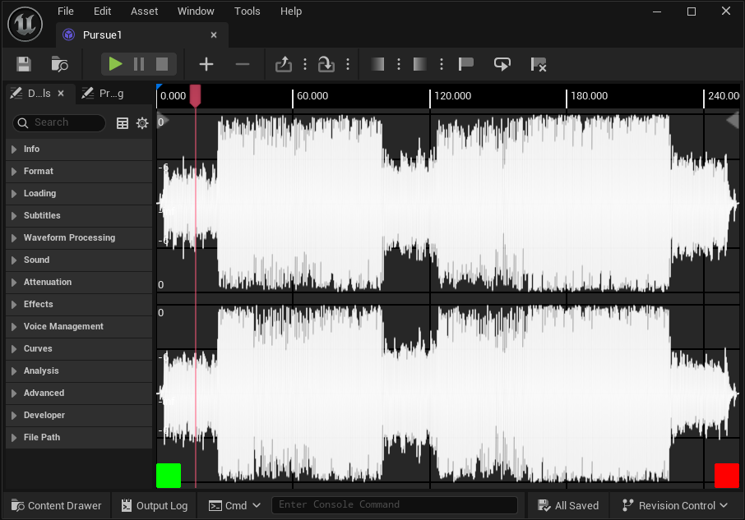Viewport: 745px width, 520px height.
Task: Save the Pursue1 sound asset
Action: [24, 64]
